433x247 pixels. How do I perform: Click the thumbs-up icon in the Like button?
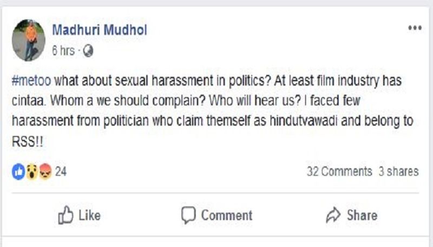(65, 215)
